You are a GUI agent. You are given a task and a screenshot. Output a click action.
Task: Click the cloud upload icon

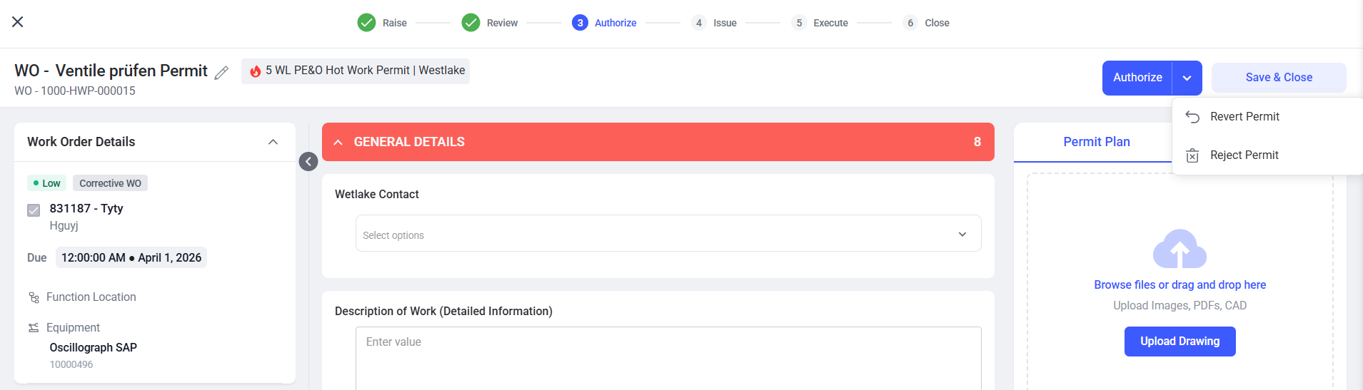[x=1180, y=249]
